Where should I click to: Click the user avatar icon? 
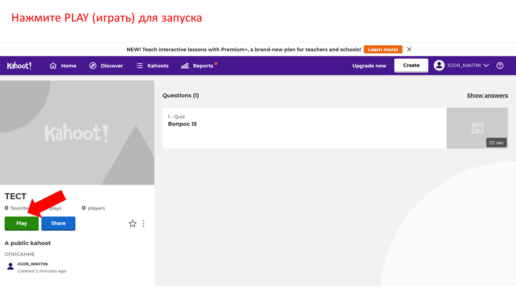click(x=439, y=65)
